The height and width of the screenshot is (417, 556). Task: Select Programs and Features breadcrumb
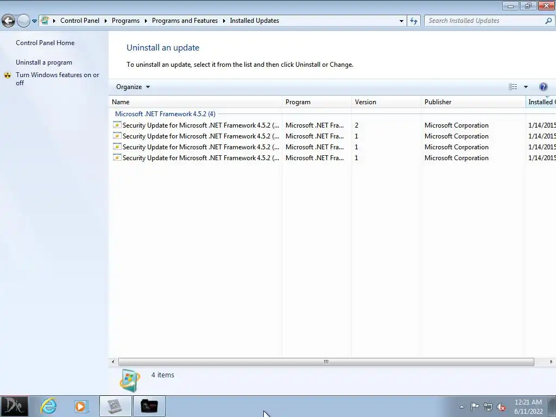[185, 21]
